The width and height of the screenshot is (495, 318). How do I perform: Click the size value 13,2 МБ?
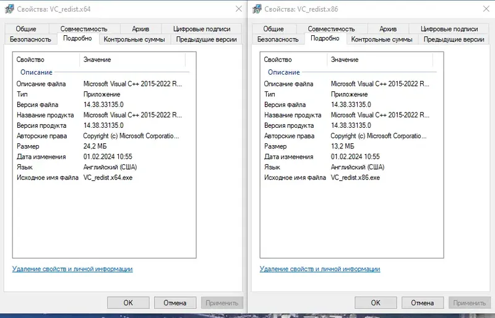point(343,146)
